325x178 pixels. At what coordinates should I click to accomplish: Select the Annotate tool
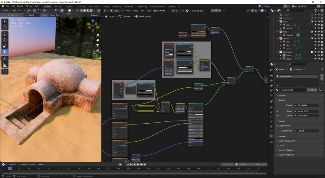(x=5, y=59)
